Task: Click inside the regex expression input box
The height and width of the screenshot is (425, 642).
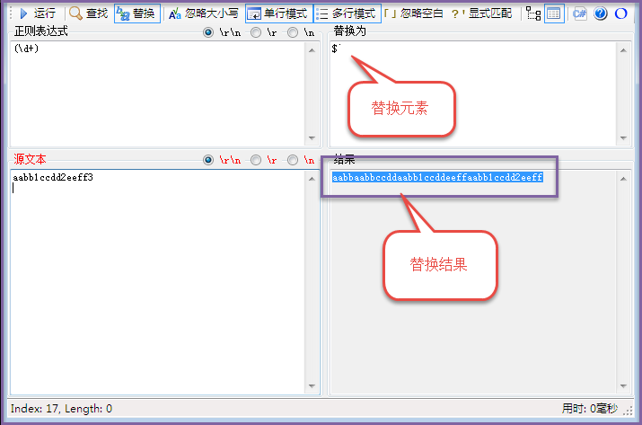Action: point(153,90)
